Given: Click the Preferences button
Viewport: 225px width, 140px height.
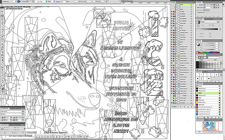Looking at the screenshot, I should 98,1.
